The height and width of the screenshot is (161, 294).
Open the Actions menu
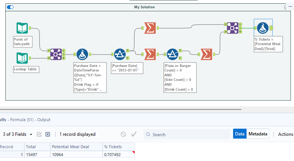285,134
